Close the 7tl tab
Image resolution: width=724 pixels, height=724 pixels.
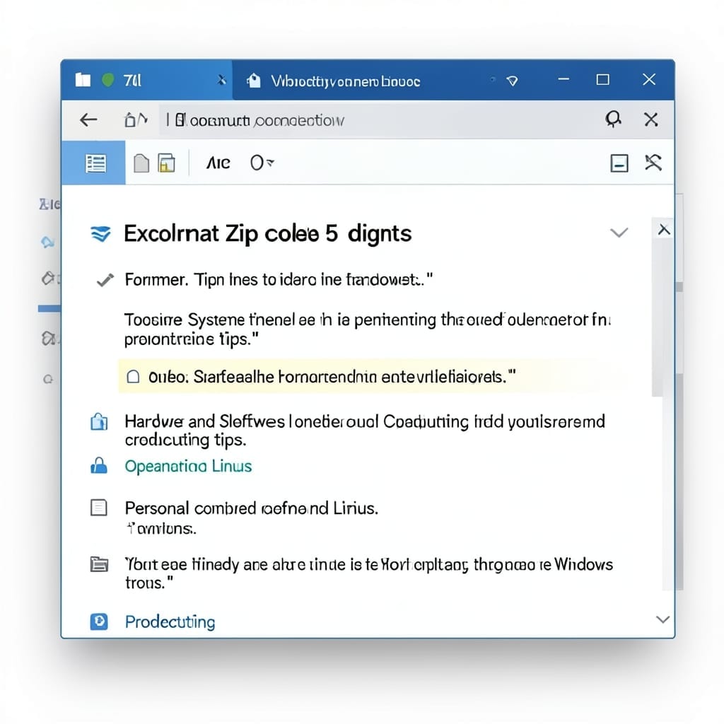point(222,81)
